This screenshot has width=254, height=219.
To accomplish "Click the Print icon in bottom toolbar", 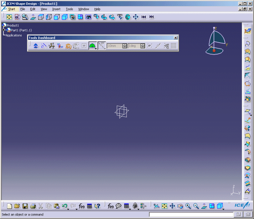I will coord(33,206).
